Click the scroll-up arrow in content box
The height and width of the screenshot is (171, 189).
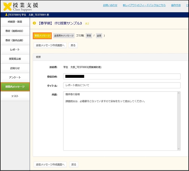[178, 94]
